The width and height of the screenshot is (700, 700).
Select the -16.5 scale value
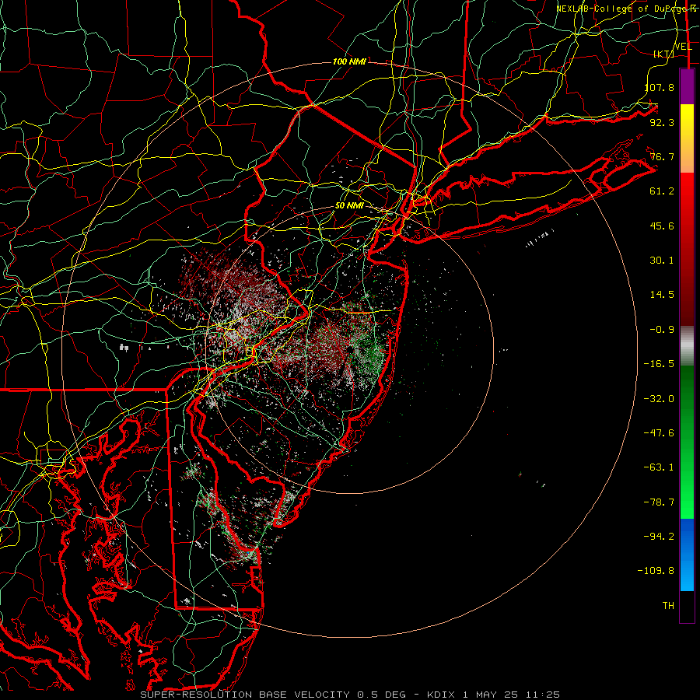coord(659,364)
